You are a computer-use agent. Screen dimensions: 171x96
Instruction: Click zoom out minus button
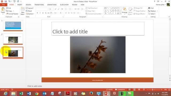(x=147, y=90)
